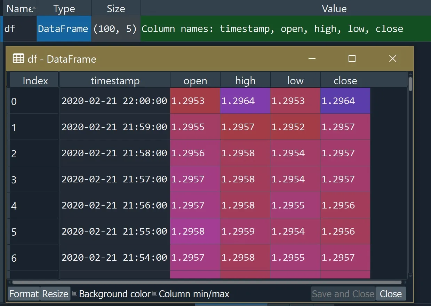
Task: Select row index 4 header
Action: (x=34, y=206)
